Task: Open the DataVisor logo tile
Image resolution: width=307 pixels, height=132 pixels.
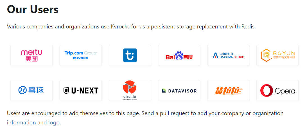Action: (179, 90)
